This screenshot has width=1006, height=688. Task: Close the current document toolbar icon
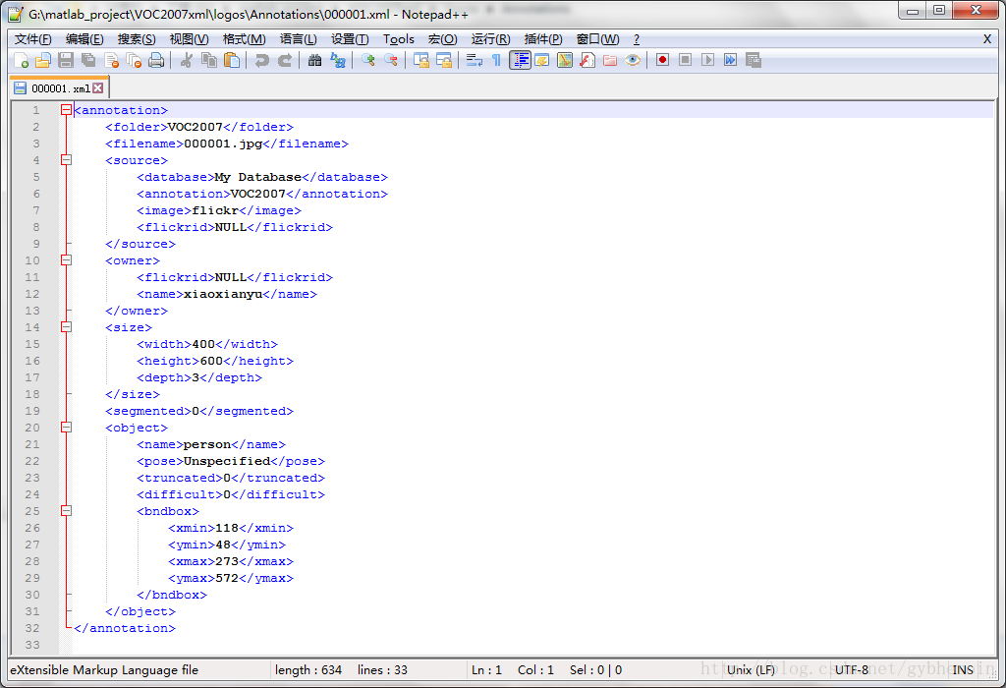pos(111,60)
